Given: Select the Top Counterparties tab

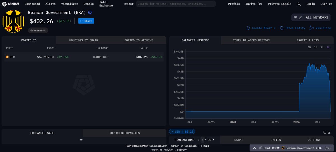Looking at the screenshot, I should pyautogui.click(x=125, y=133).
